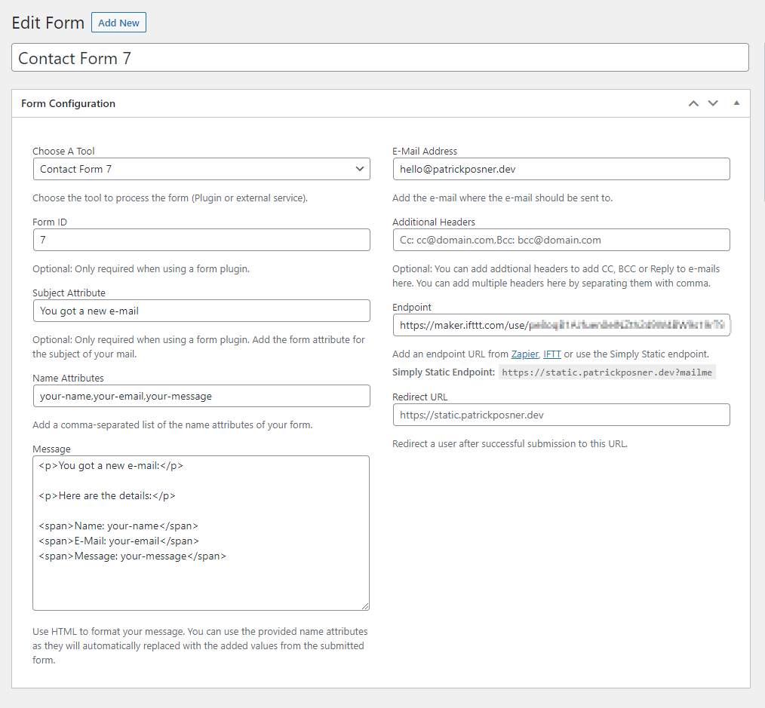Click the Edit Form page heading
The width and height of the screenshot is (765, 708).
48,23
